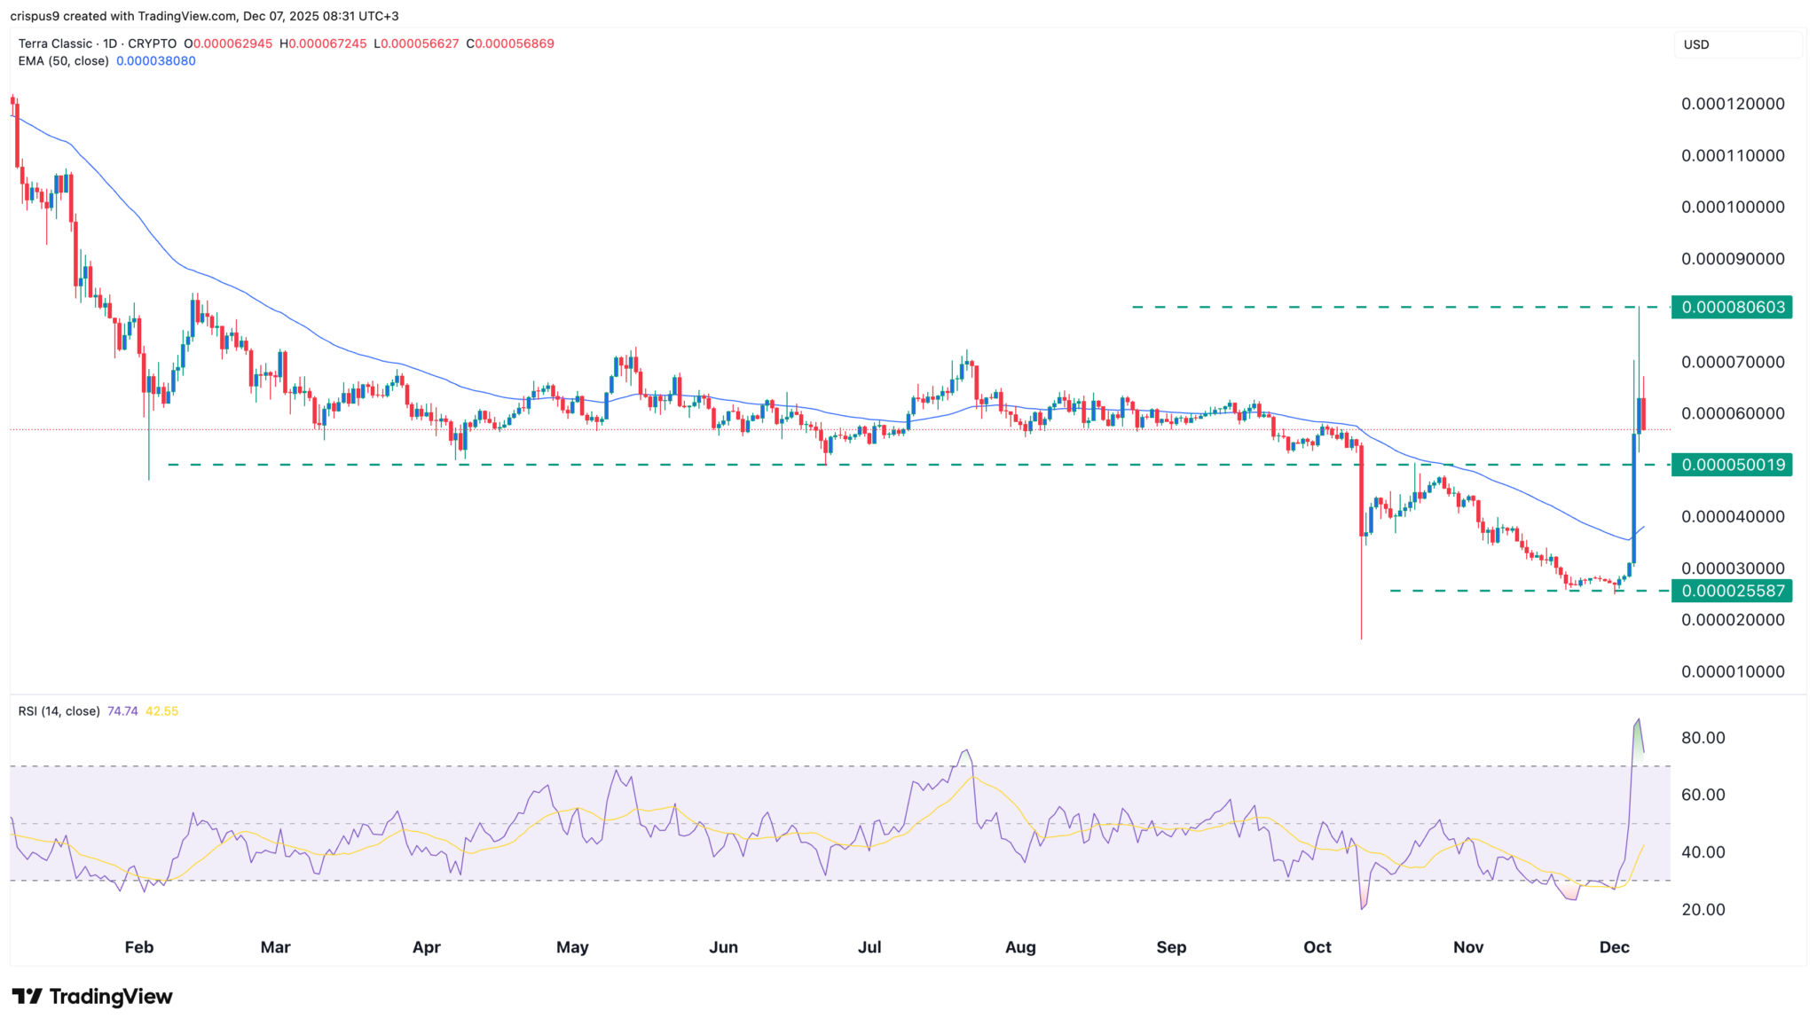Viewport: 1817px width, 1027px height.
Task: Select the EMA (50, close) indicator legend
Action: (x=64, y=61)
